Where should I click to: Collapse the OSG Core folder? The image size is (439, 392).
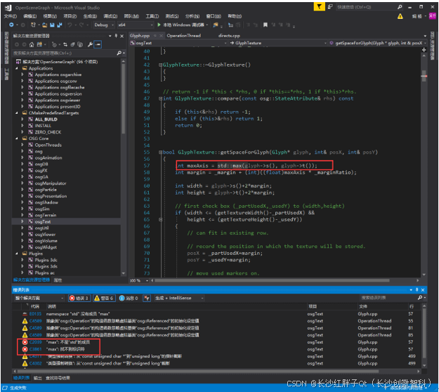(15, 138)
